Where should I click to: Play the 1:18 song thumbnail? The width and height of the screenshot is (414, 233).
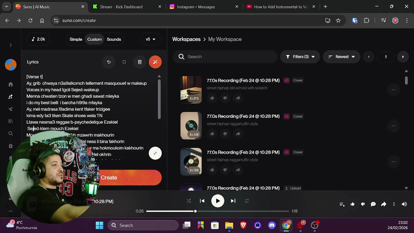point(191,126)
